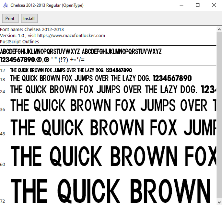
Task: Click the size 60 sample sentence
Action: point(113,156)
